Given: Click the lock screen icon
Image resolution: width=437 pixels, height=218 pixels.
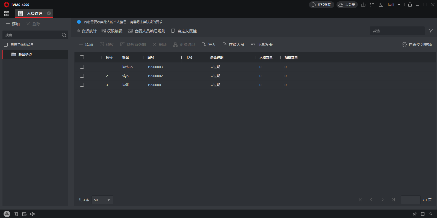Looking at the screenshot, I should [x=410, y=5].
